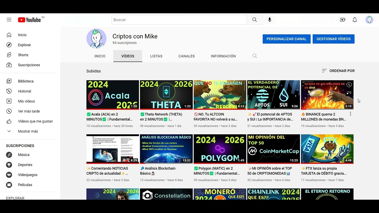This screenshot has height=213, width=379.
Task: Click the search magnifier button
Action: click(255, 20)
